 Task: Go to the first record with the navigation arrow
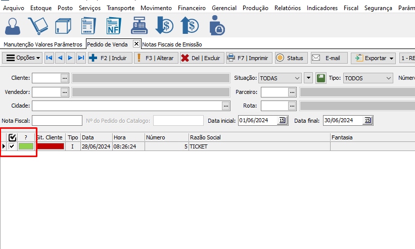(x=49, y=58)
